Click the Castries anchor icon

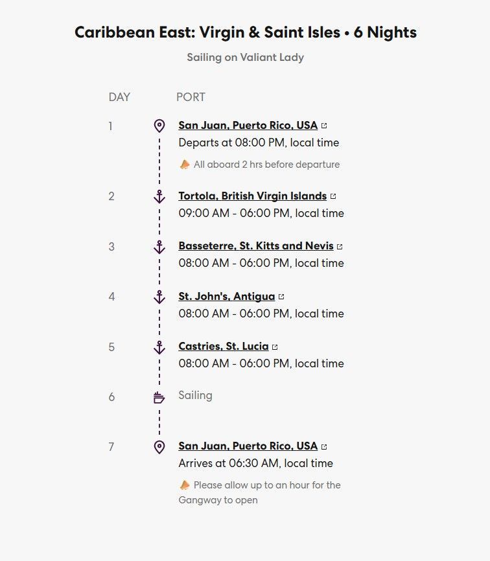coord(159,347)
